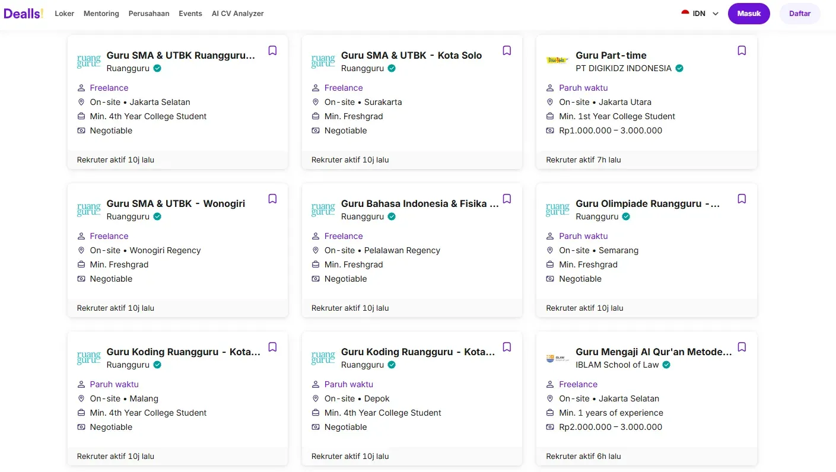Viewport: 836px width, 472px height.
Task: Click person icon beside Paruh waktu on Semarang card
Action: coord(550,236)
